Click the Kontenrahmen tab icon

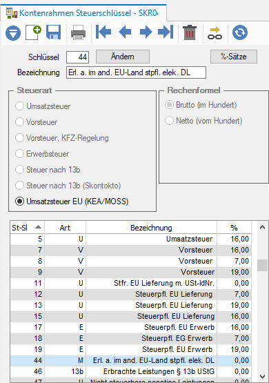click(12, 13)
